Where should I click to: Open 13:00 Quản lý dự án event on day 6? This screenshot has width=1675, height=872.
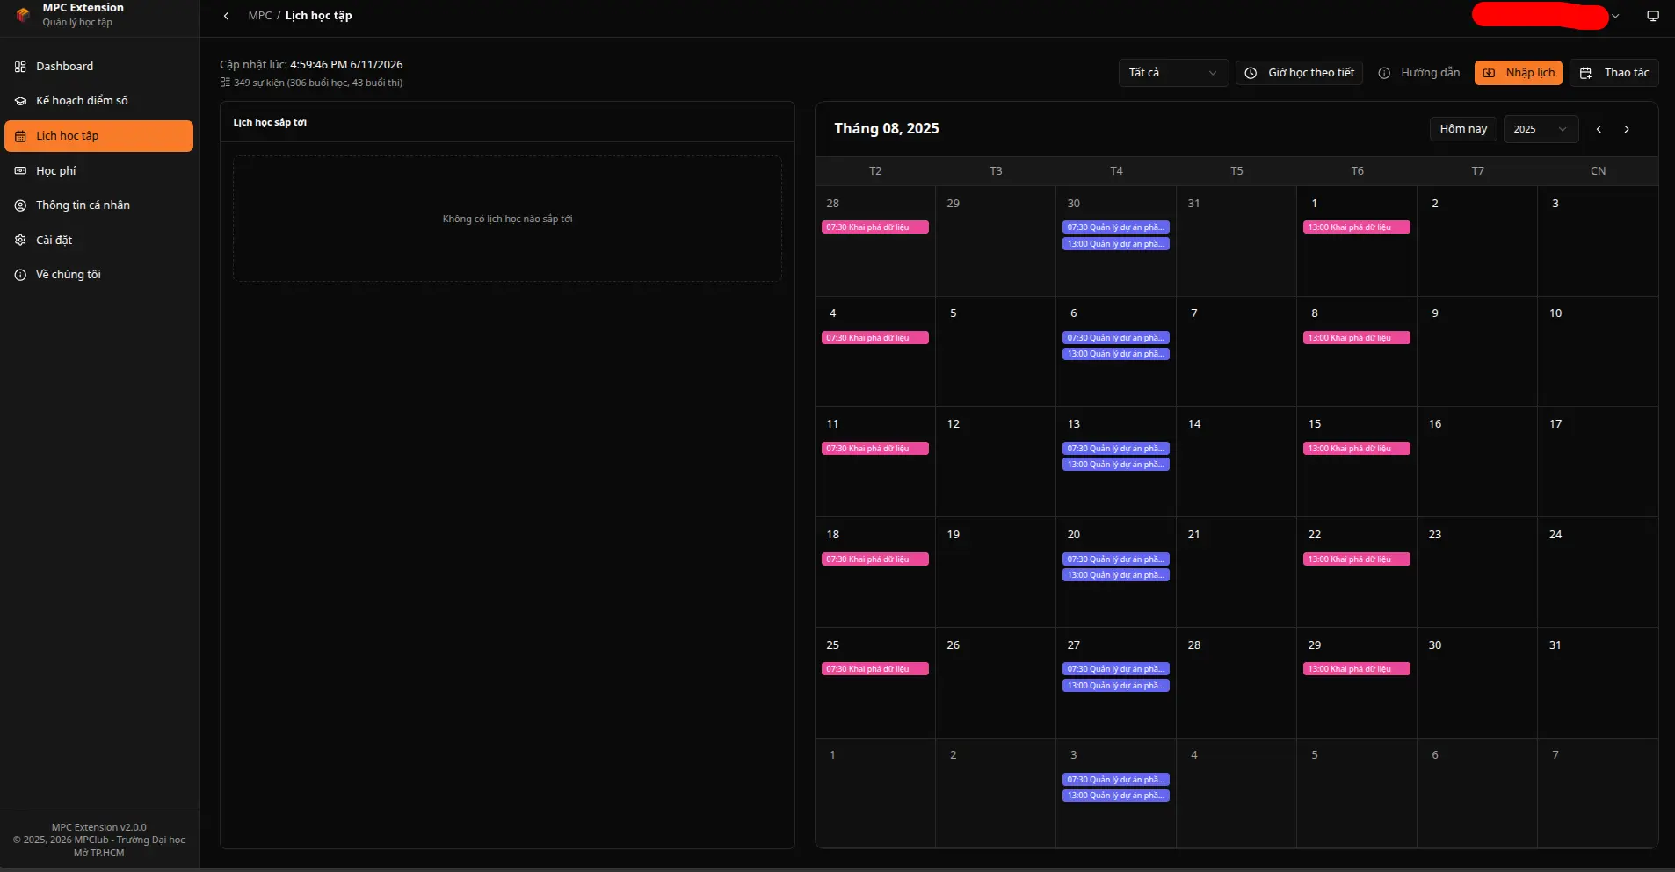pyautogui.click(x=1115, y=354)
